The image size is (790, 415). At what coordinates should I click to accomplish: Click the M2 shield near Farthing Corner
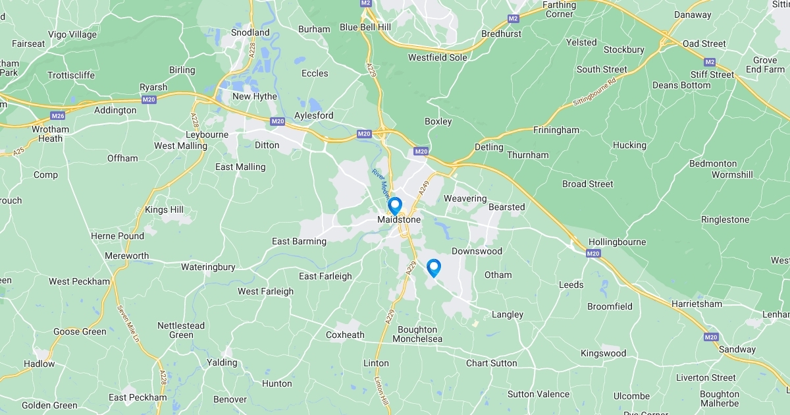click(513, 18)
